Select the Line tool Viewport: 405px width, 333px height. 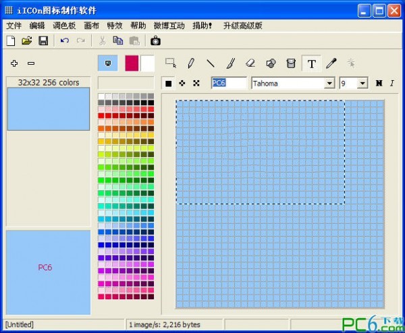tap(211, 63)
